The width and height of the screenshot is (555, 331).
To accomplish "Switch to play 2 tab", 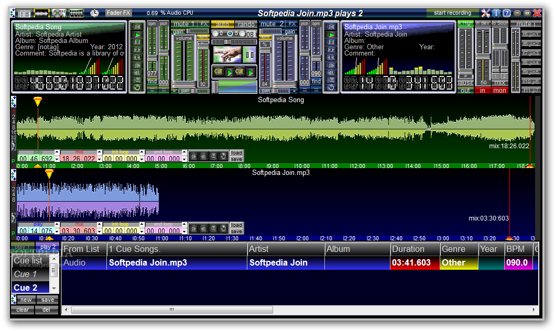I will click(48, 247).
